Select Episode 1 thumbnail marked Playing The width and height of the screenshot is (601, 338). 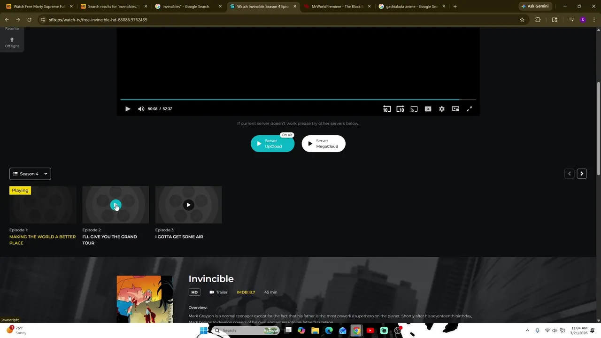coord(43,205)
